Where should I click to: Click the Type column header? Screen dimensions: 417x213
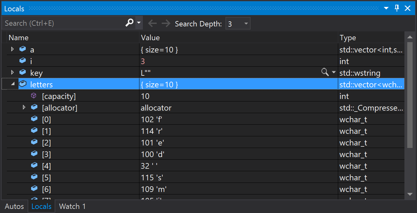348,37
